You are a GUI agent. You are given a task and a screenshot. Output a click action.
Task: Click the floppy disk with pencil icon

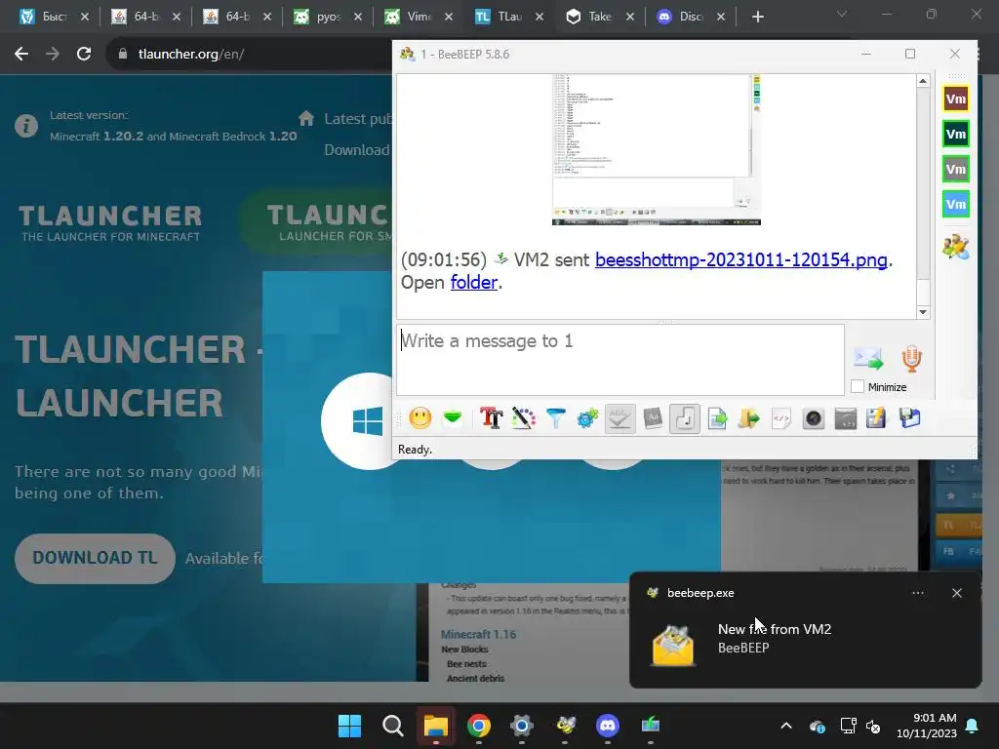877,418
